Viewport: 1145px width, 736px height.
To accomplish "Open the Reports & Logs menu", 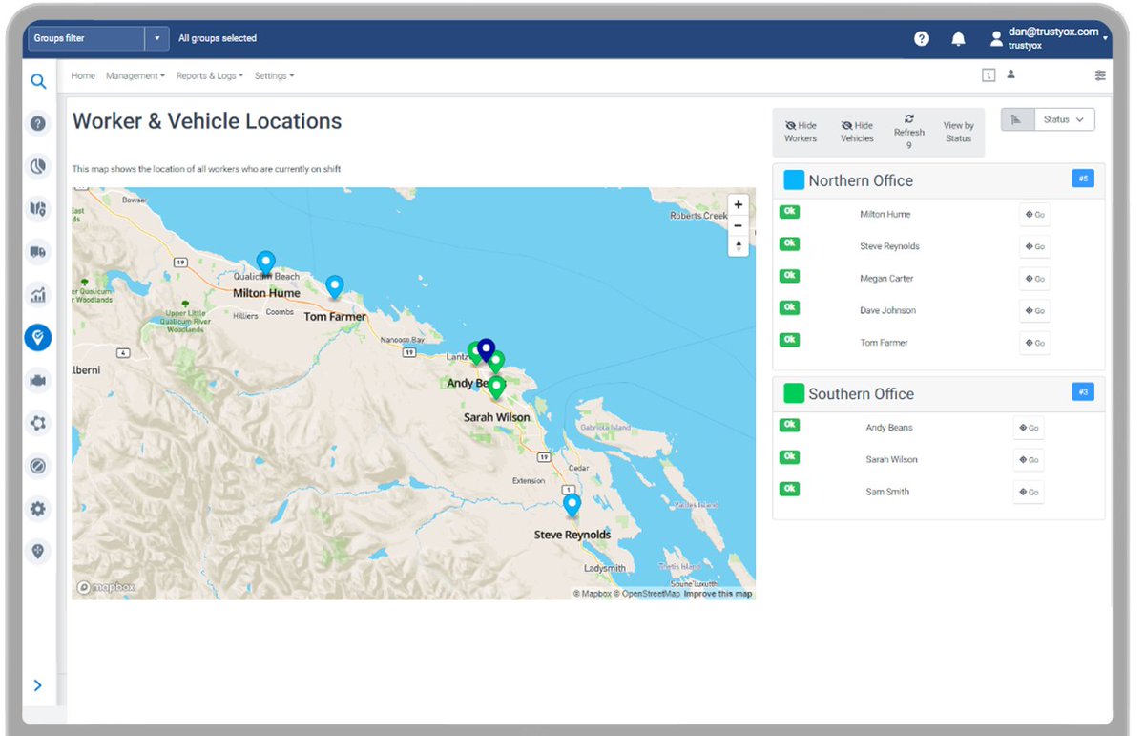I will pyautogui.click(x=208, y=75).
